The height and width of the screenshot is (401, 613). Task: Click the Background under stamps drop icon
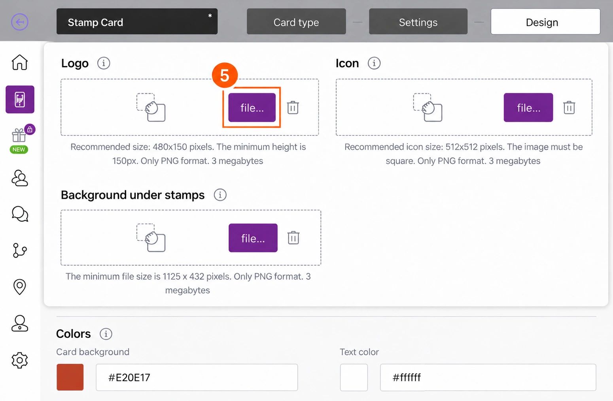[x=151, y=238]
